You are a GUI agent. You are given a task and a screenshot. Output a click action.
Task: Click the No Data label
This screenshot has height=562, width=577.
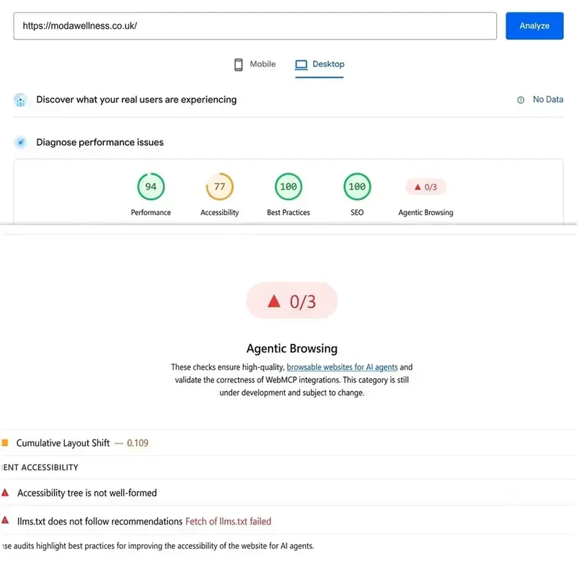[x=548, y=100]
